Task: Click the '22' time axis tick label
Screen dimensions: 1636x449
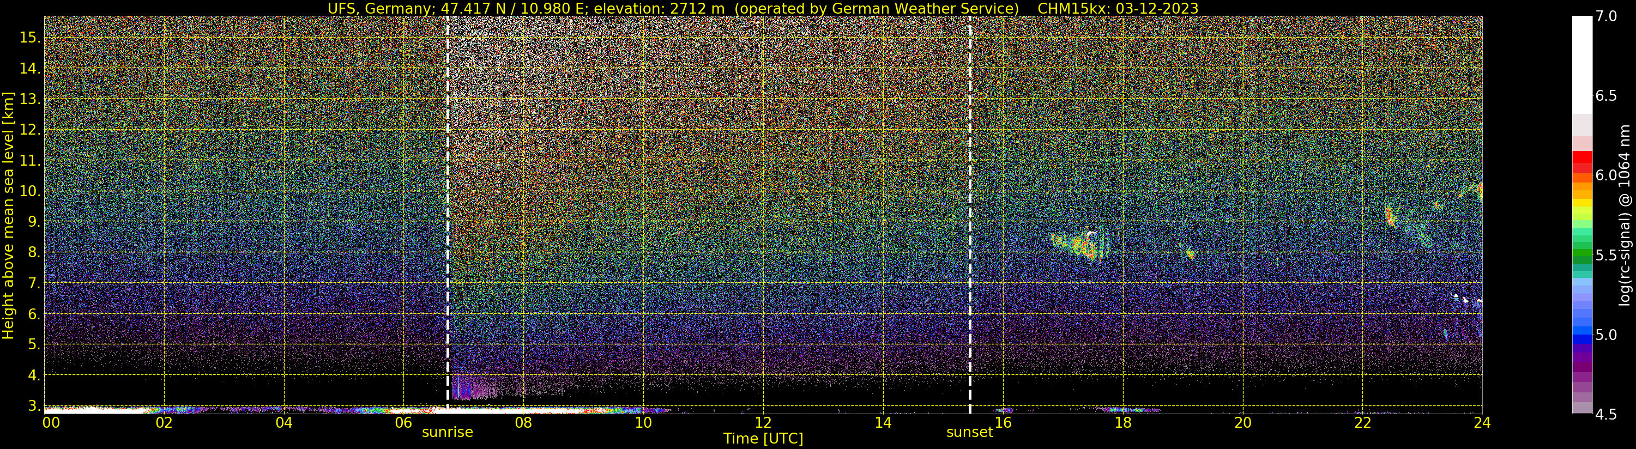Action: [1362, 423]
